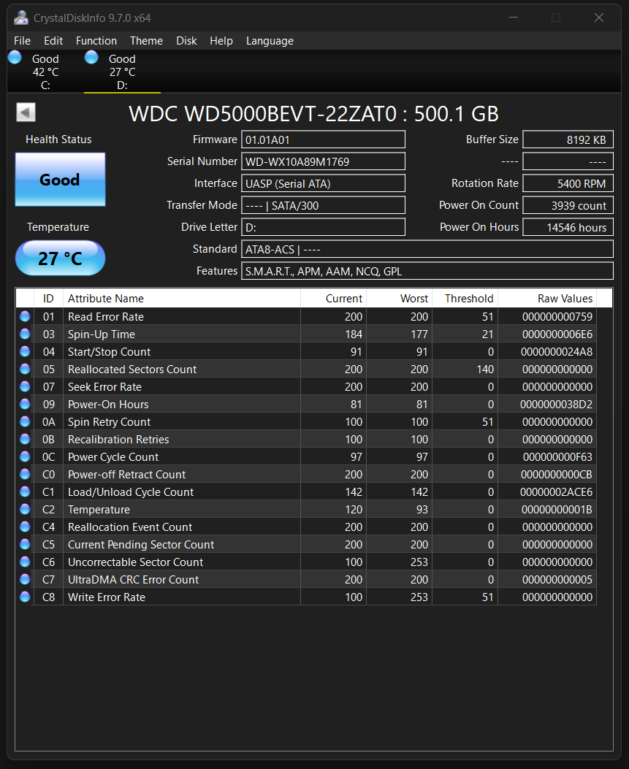Open the Edit menu

(53, 41)
